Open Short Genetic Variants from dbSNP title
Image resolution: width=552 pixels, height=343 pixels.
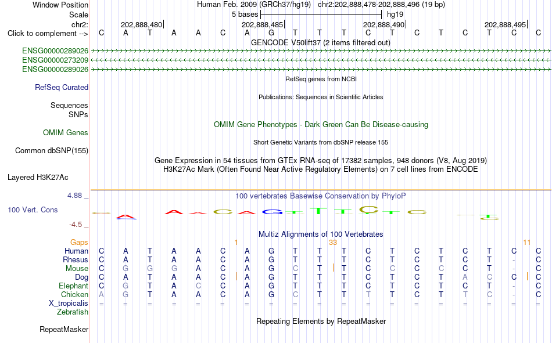tap(321, 142)
